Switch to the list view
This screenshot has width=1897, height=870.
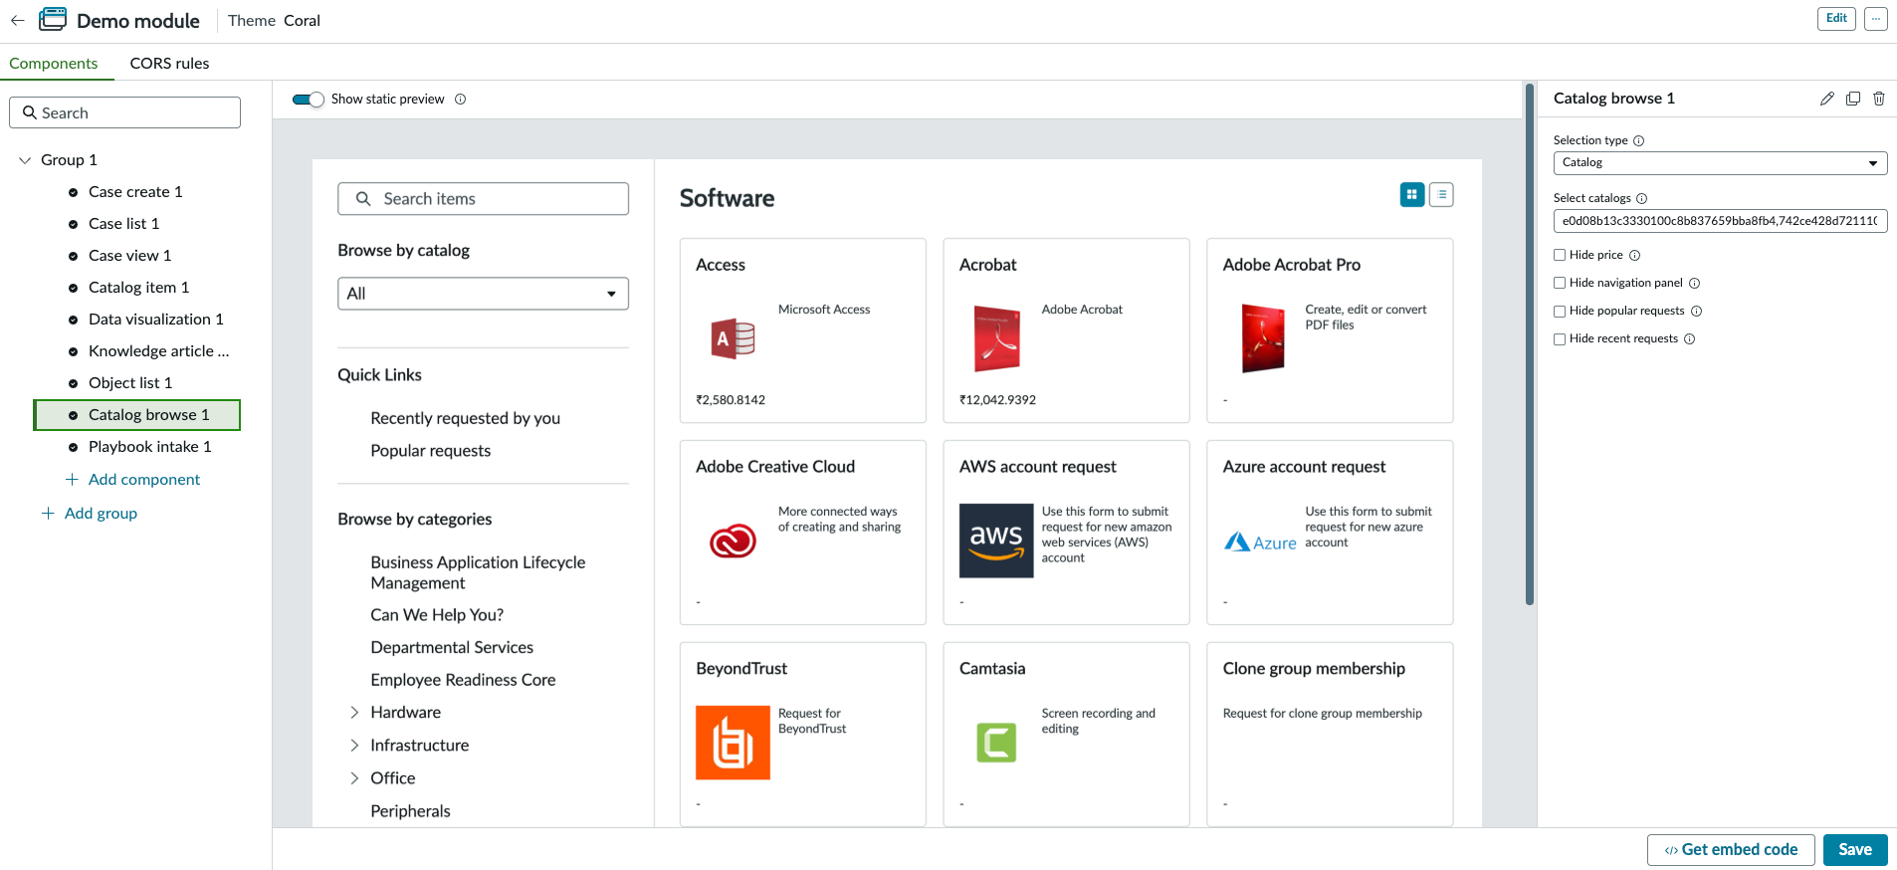(x=1441, y=194)
